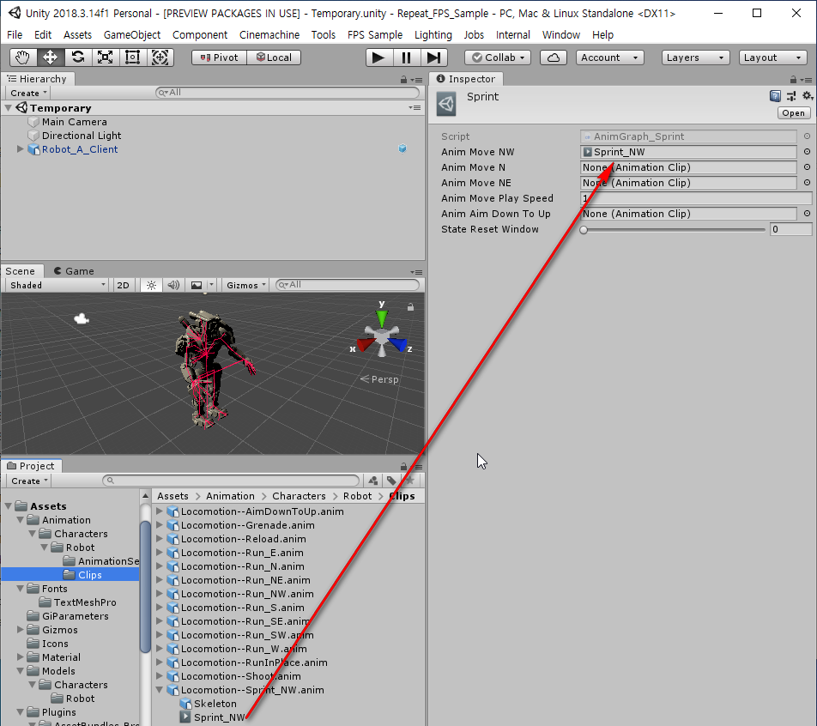Open the Layout dropdown
This screenshot has height=726, width=817.
(772, 57)
